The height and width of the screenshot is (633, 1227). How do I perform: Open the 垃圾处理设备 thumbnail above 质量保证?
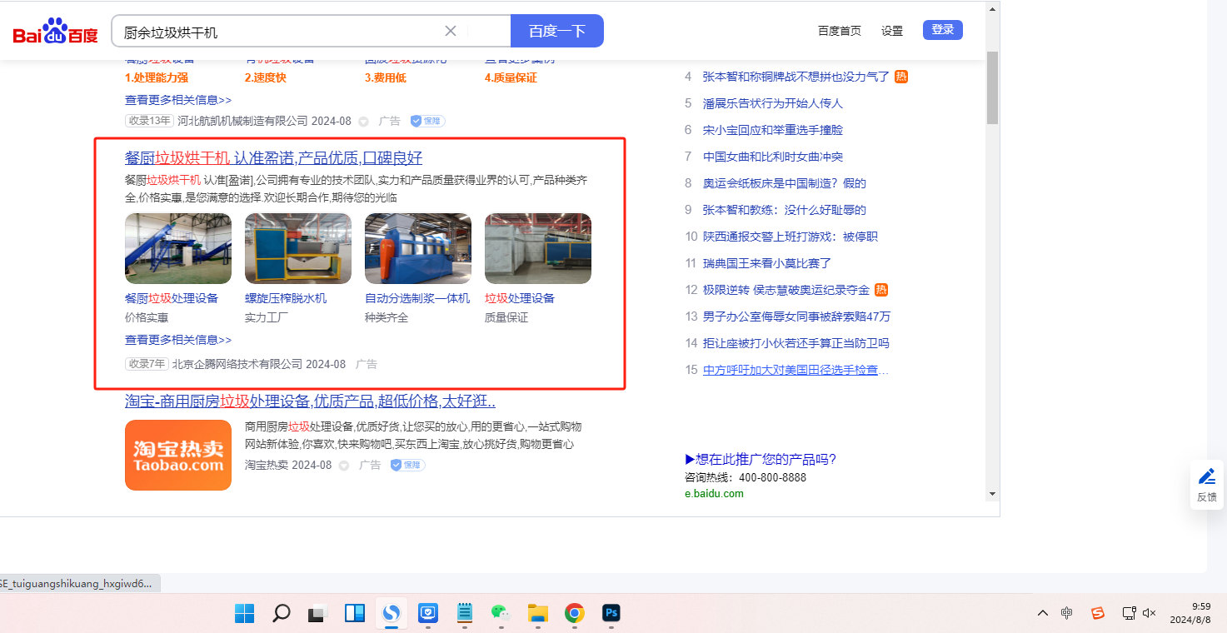(x=538, y=248)
